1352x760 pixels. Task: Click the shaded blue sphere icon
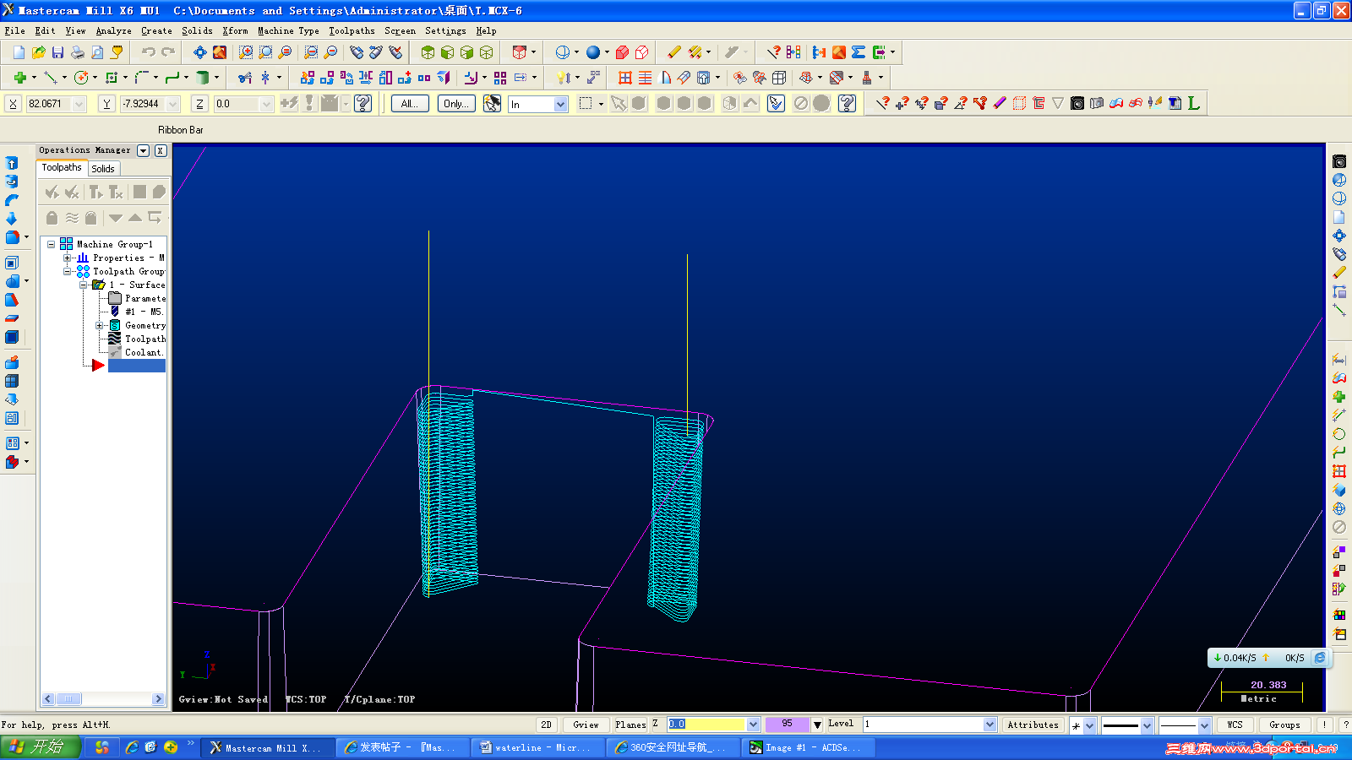[593, 52]
